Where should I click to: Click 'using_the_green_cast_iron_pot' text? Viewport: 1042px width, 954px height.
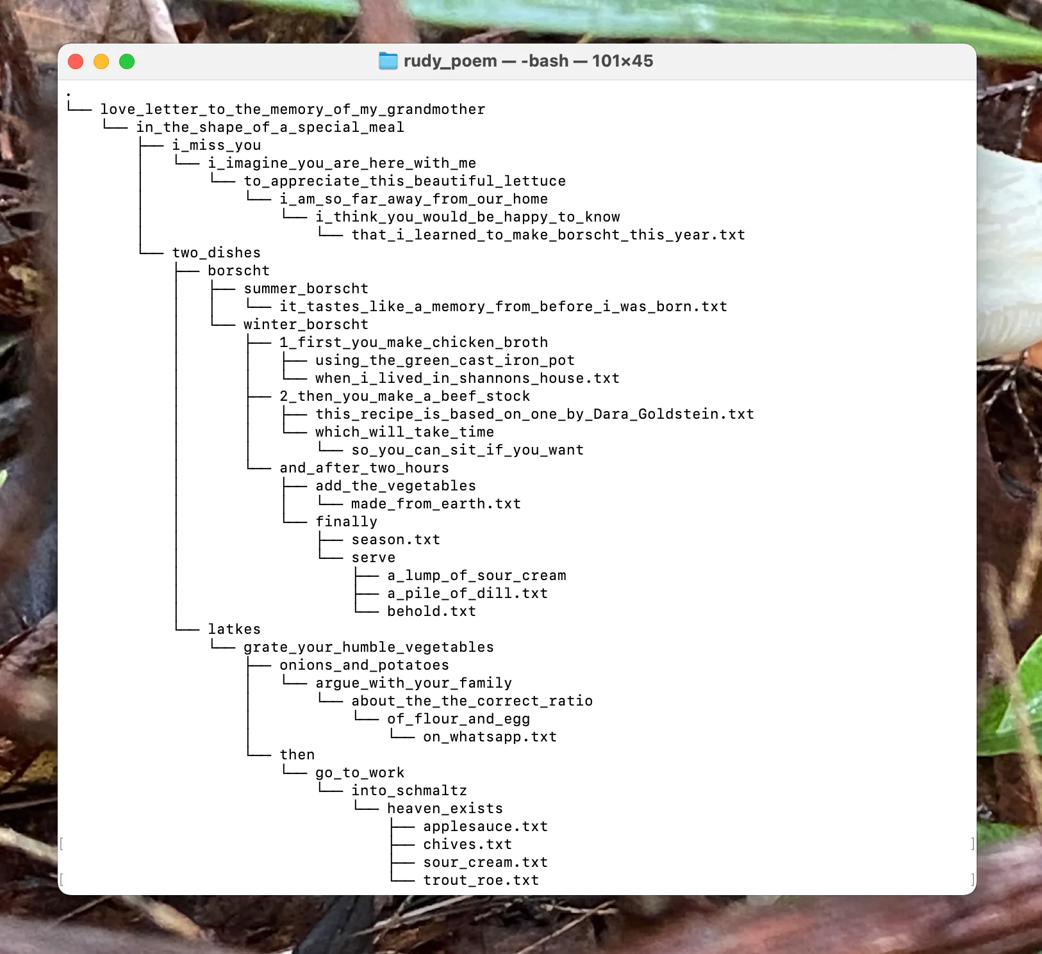tap(445, 360)
